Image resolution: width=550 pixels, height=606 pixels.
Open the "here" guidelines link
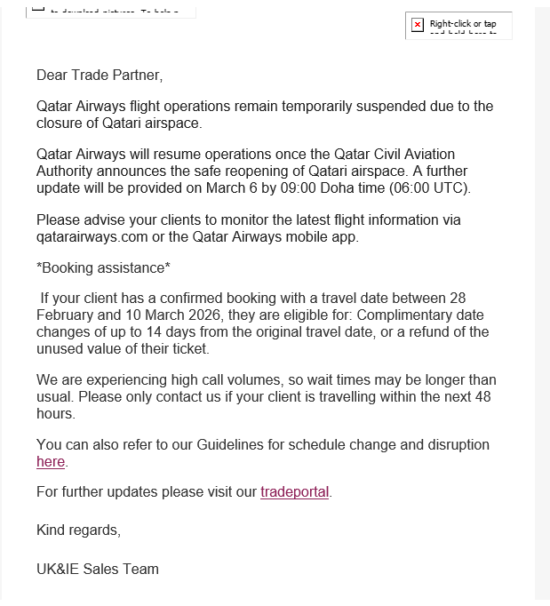click(51, 461)
